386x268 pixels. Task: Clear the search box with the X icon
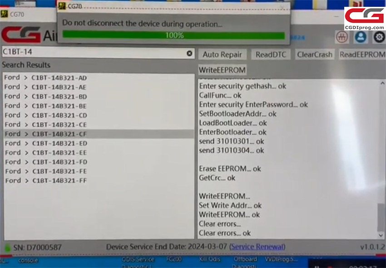coord(189,53)
